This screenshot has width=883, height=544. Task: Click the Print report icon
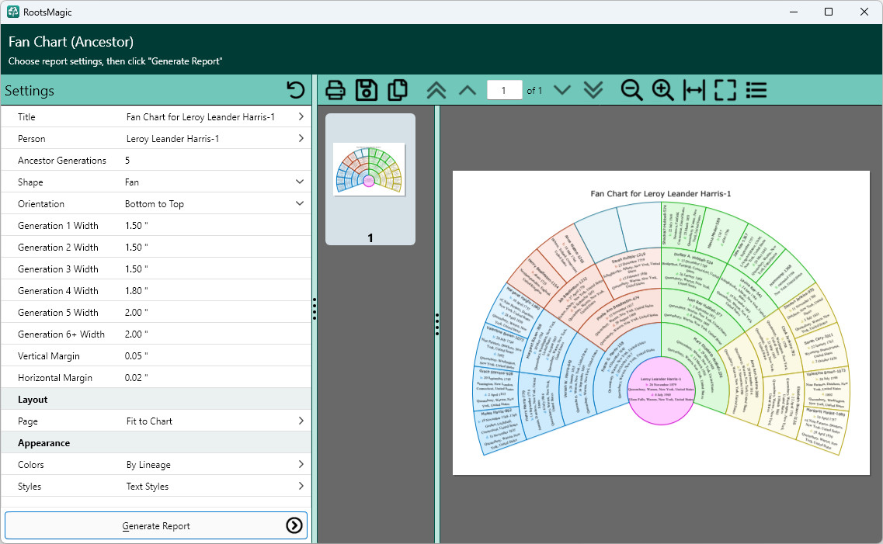[x=335, y=90]
